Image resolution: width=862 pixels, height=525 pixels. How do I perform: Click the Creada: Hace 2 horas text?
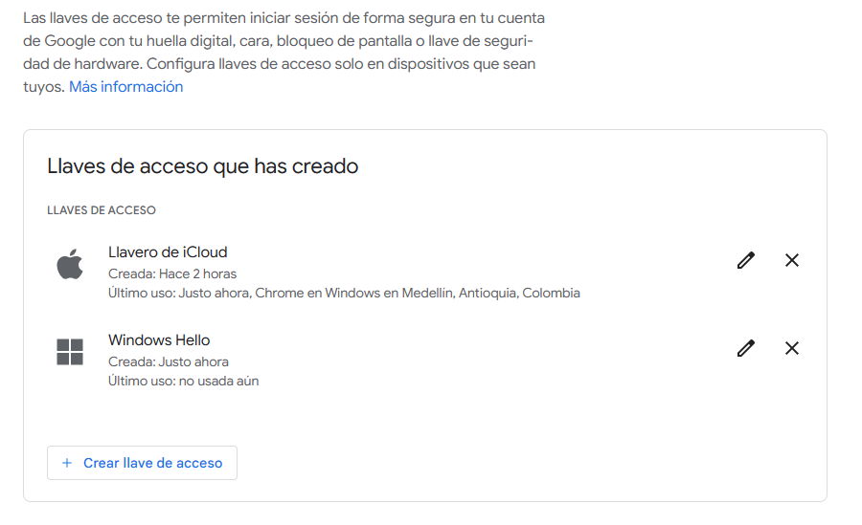[x=172, y=274]
